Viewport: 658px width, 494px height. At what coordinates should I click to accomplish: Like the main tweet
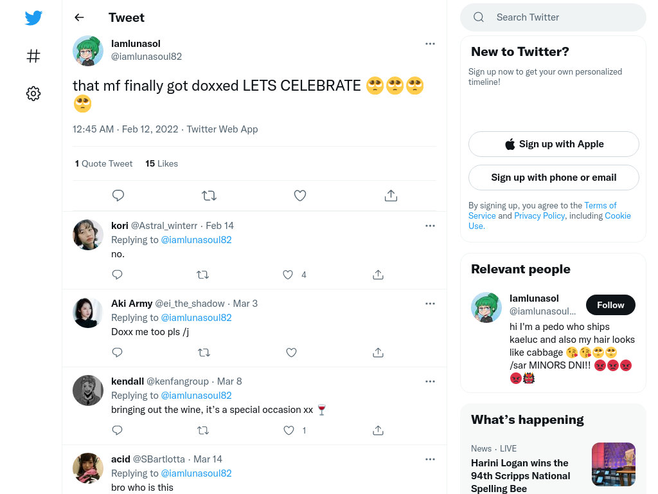pos(299,196)
